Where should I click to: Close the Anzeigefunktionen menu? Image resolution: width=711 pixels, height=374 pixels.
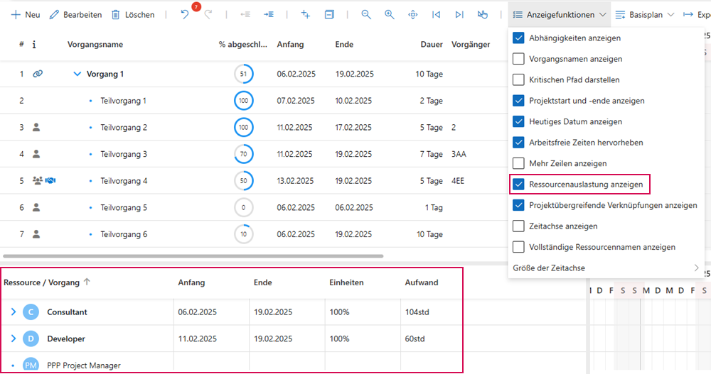click(x=559, y=15)
